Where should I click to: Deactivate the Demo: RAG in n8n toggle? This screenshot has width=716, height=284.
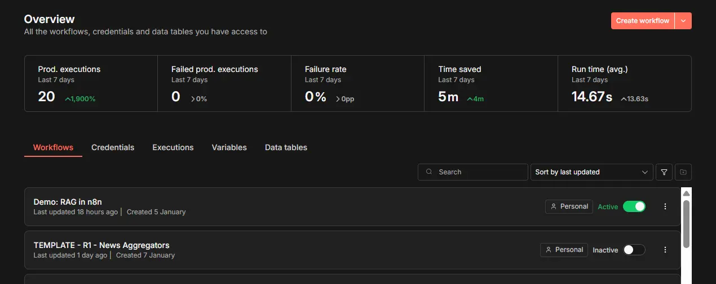[634, 206]
